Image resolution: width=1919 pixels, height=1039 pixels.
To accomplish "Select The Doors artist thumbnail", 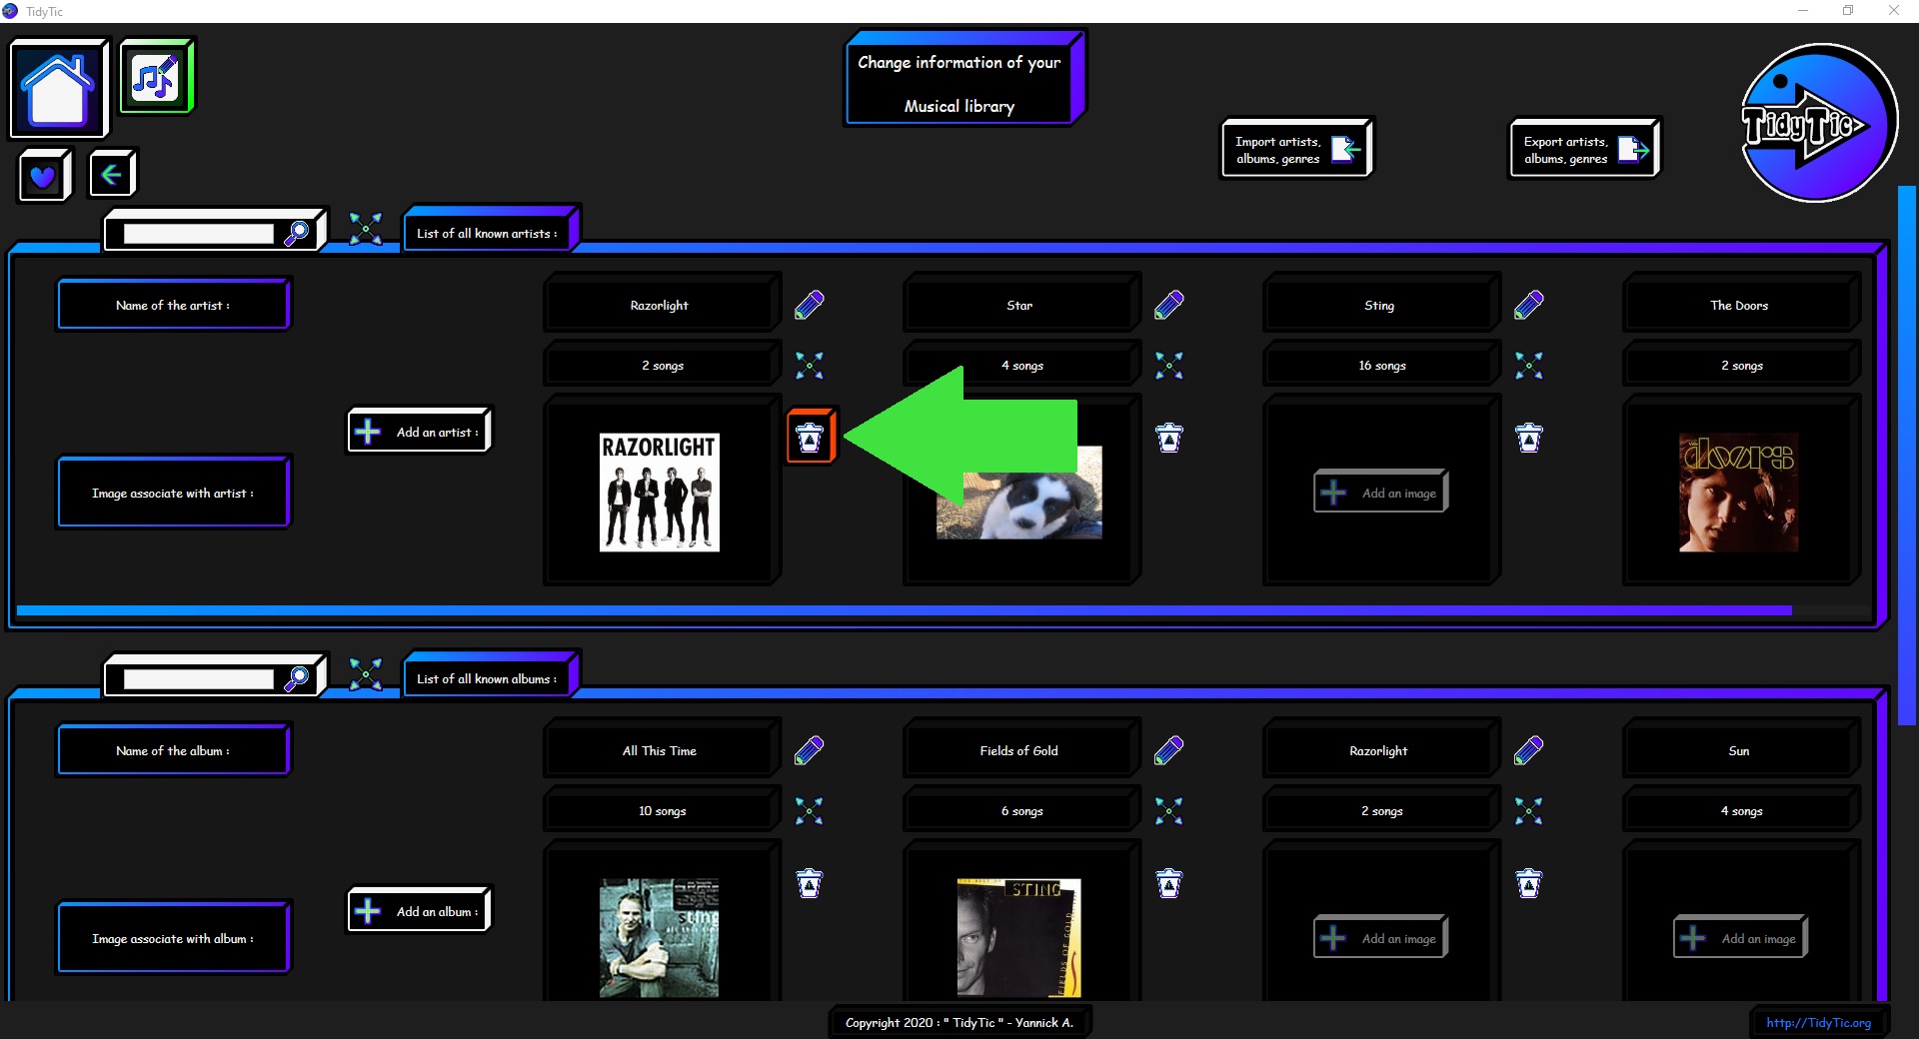I will (x=1739, y=493).
